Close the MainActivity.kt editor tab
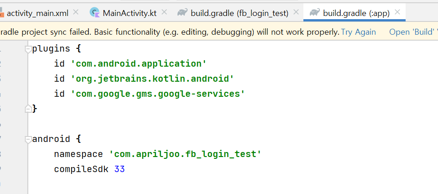This screenshot has width=438, height=194. pos(164,12)
